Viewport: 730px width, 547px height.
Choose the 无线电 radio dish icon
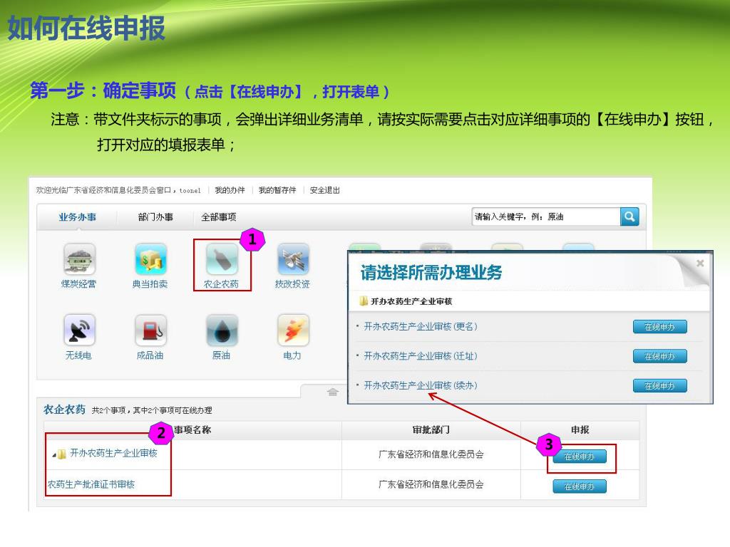click(79, 330)
